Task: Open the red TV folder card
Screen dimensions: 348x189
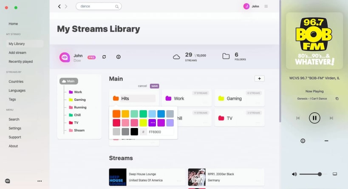Action: point(240,117)
